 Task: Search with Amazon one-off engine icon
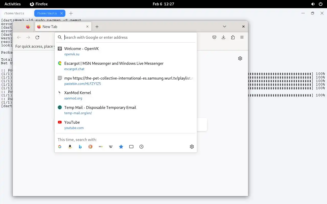point(70,147)
